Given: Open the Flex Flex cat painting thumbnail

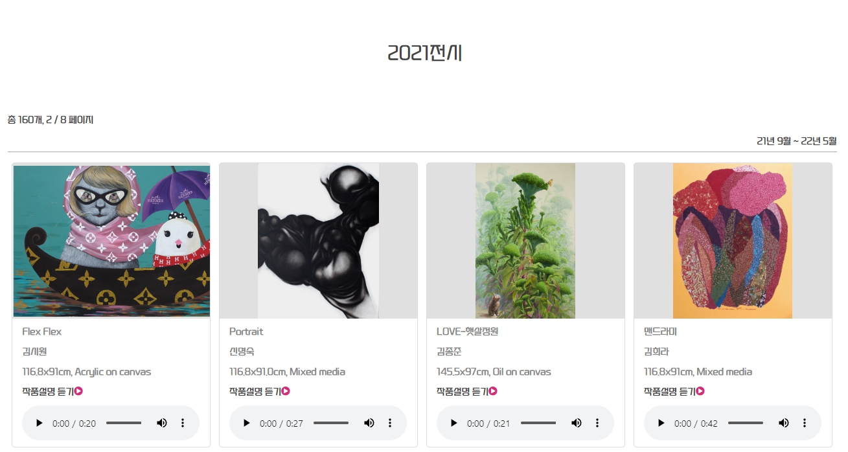Looking at the screenshot, I should [111, 242].
